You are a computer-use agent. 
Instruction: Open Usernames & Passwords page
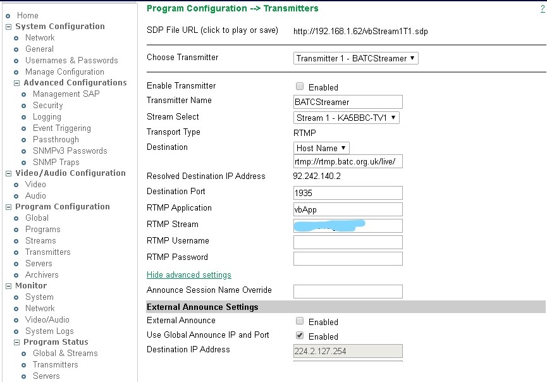[x=71, y=61]
